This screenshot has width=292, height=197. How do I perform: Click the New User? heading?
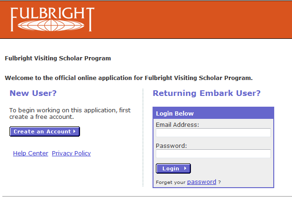tap(33, 93)
